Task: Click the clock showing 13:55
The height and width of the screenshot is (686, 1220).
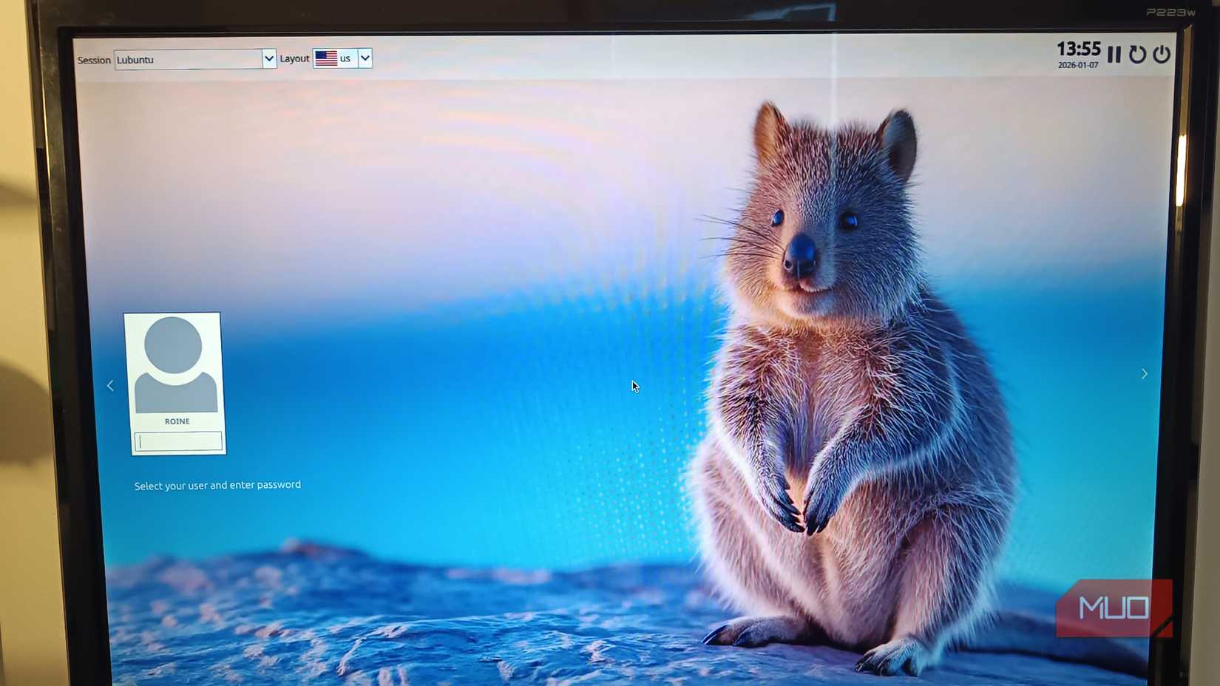Action: click(x=1078, y=49)
